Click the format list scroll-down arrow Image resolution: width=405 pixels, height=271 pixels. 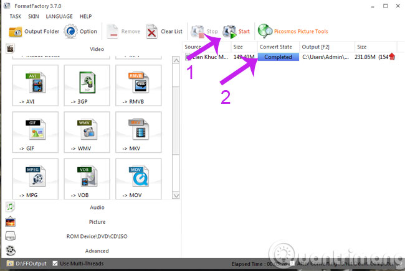176,195
